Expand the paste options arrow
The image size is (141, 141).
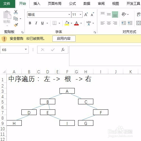tap(7, 26)
